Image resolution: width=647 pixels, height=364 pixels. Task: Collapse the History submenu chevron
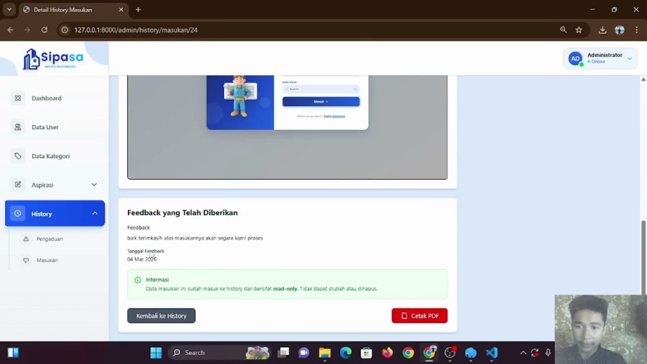[95, 213]
